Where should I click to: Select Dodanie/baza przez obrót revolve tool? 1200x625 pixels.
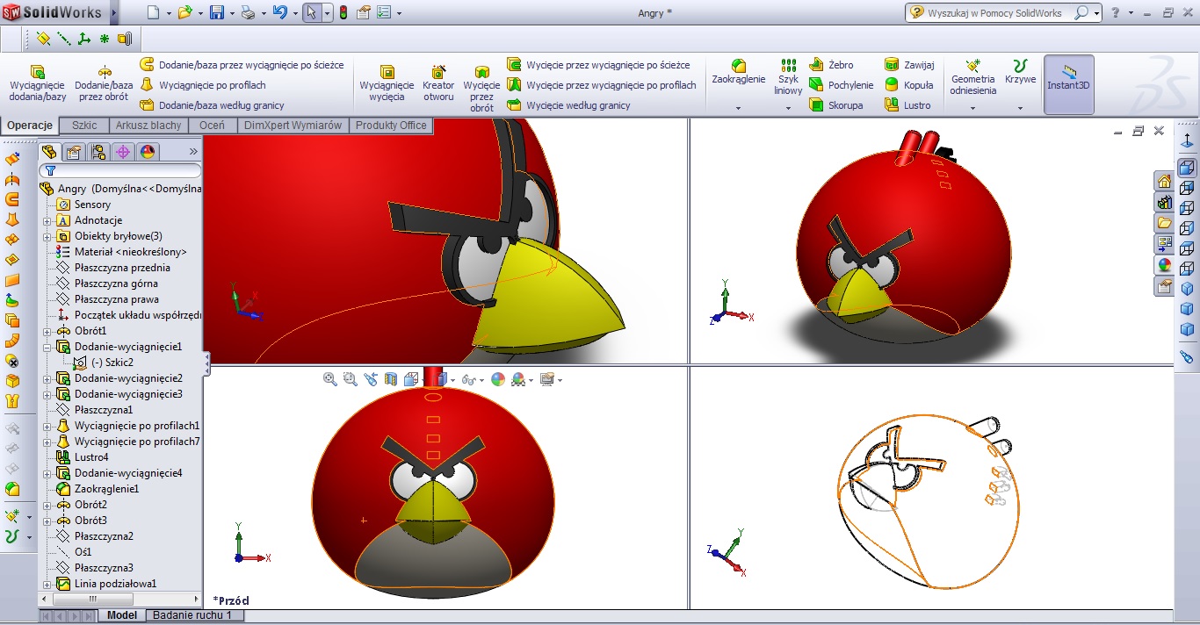click(104, 84)
